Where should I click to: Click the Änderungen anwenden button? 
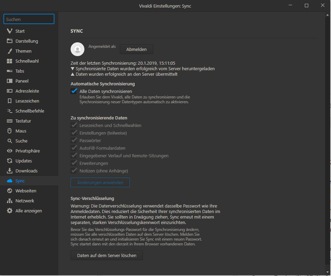(x=100, y=182)
